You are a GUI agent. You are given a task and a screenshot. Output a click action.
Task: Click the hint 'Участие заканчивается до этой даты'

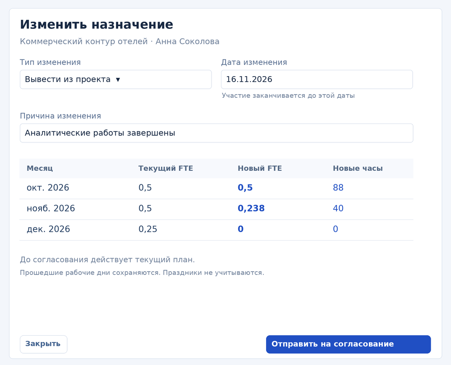[x=288, y=96]
